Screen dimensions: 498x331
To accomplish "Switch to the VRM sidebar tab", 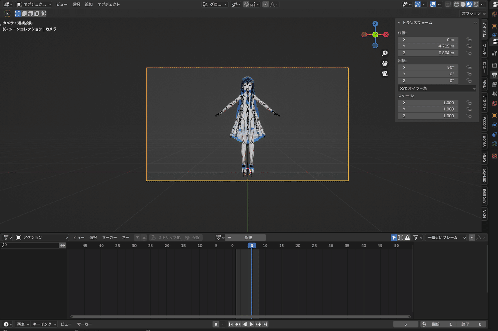I will [484, 214].
